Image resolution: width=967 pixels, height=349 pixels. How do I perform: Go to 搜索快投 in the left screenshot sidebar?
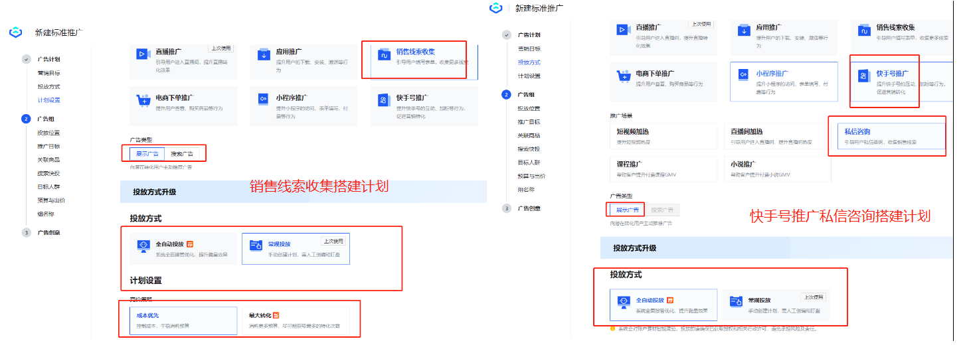point(48,173)
